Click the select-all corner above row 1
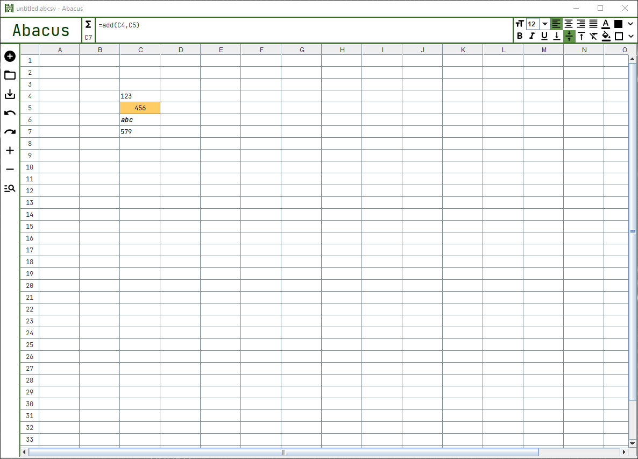Image resolution: width=638 pixels, height=459 pixels. [x=30, y=50]
